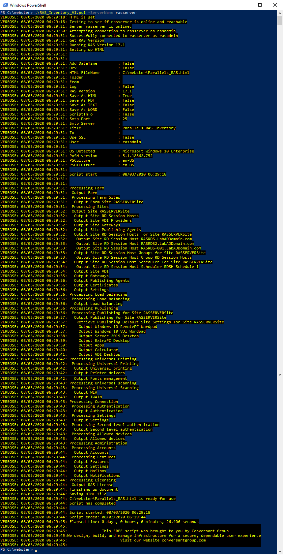Close the Windows PowerShell window
Image resolution: width=283 pixels, height=555 pixels.
tap(275, 5)
